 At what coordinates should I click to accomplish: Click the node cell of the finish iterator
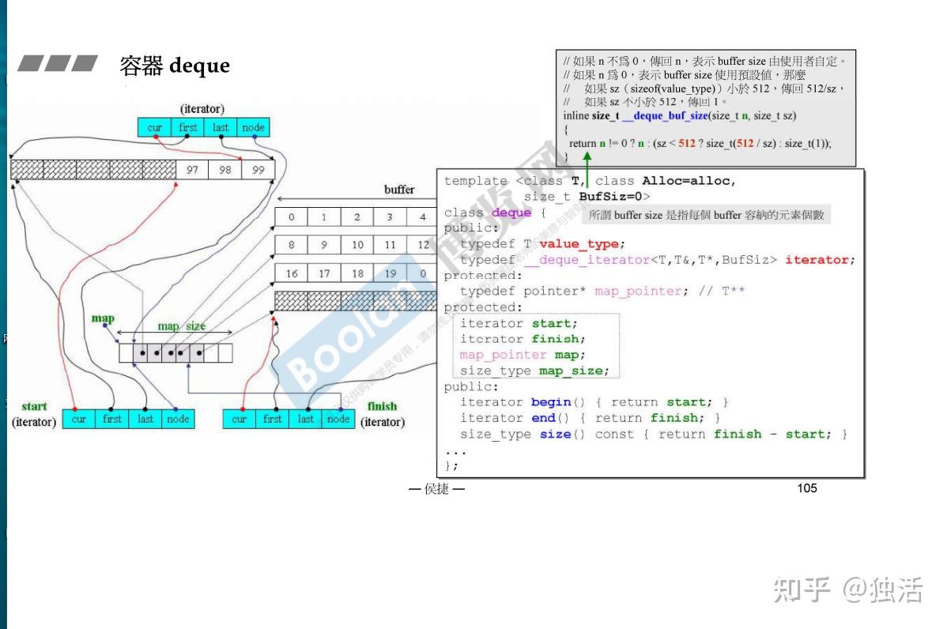(x=338, y=419)
